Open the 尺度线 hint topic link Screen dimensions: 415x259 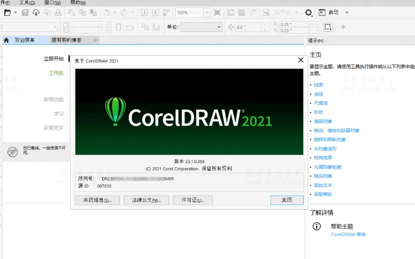tap(321, 103)
